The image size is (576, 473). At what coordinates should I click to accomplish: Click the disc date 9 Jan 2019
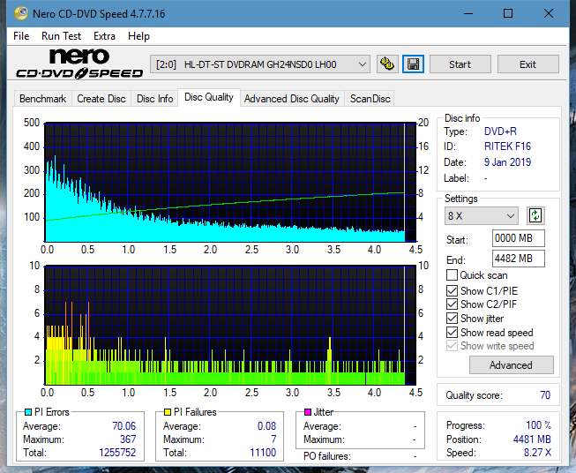(507, 162)
